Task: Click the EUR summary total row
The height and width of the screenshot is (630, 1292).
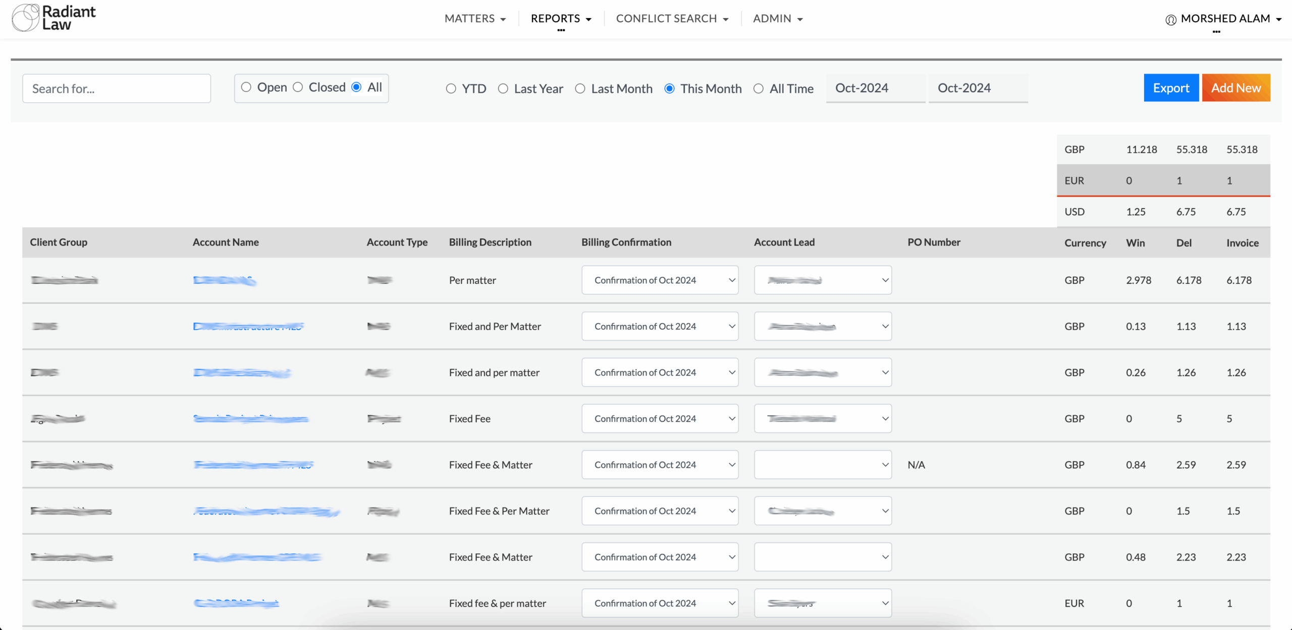Action: tap(1163, 180)
